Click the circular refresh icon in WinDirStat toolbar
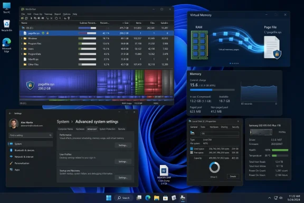 (56, 19)
